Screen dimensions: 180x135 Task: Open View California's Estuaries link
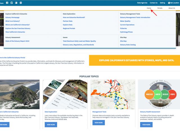15,32
